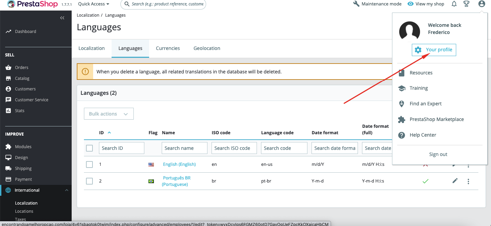Screen dimensions: 491x226
Task: Open the trophy merchant expertise icon
Action: pos(466,4)
